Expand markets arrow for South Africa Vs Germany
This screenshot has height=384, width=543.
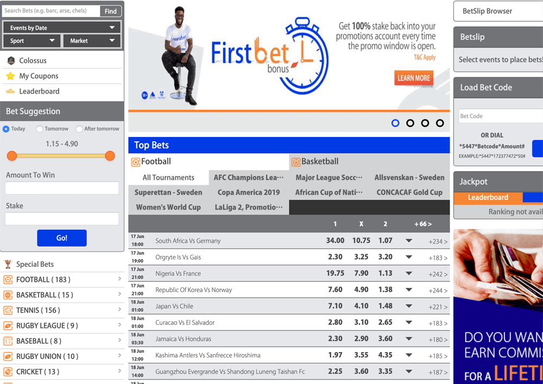click(409, 241)
